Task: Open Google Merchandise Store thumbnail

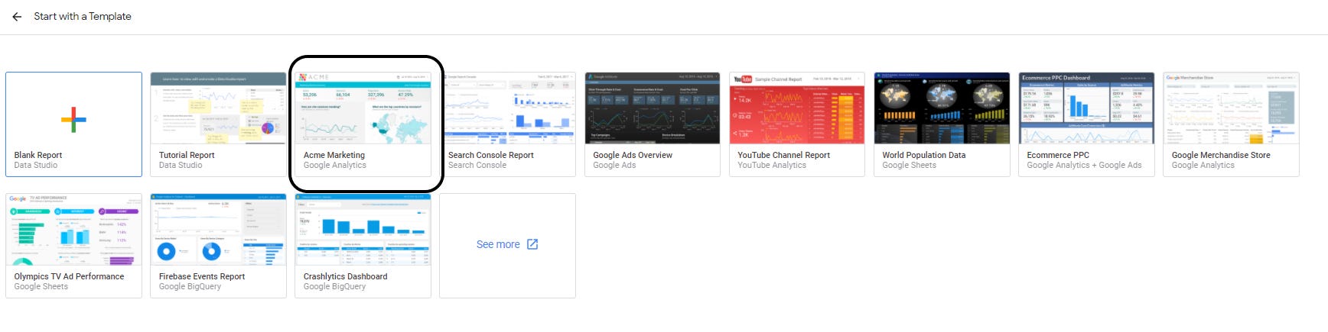Action: 1231,108
